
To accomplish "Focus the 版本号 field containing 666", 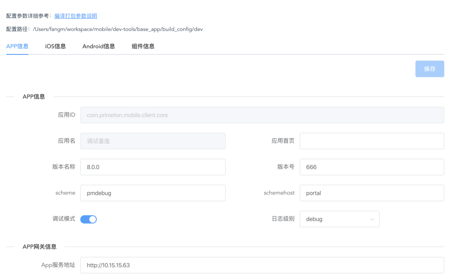I will [x=371, y=167].
